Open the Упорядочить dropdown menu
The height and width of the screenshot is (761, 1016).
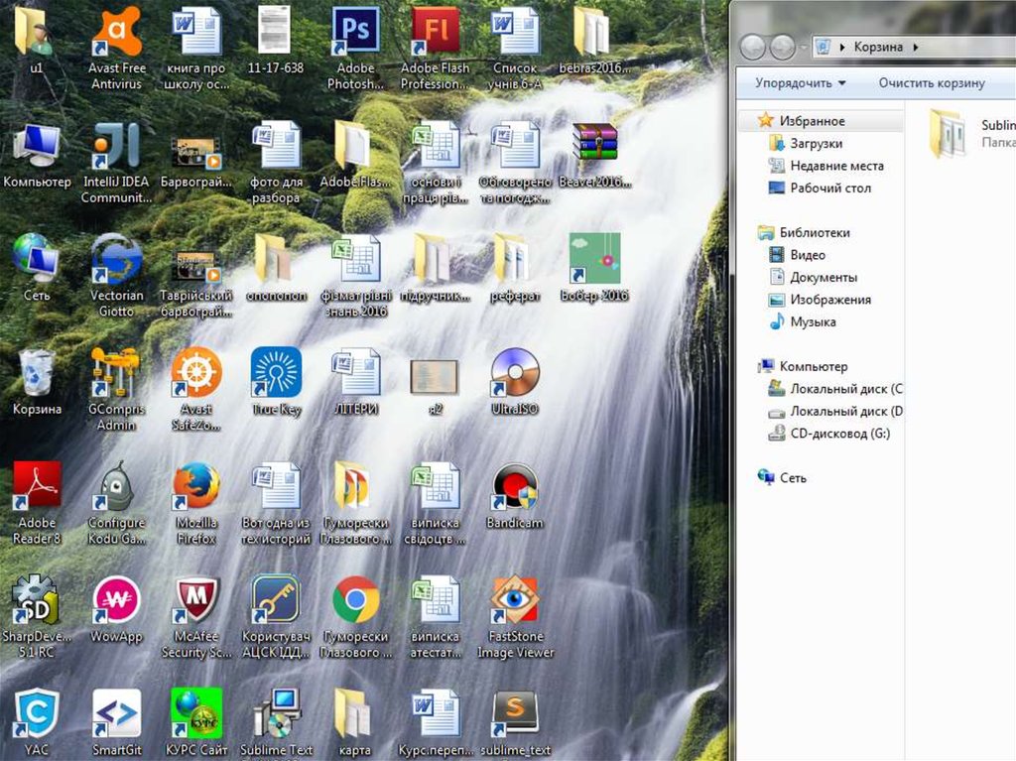click(x=800, y=83)
